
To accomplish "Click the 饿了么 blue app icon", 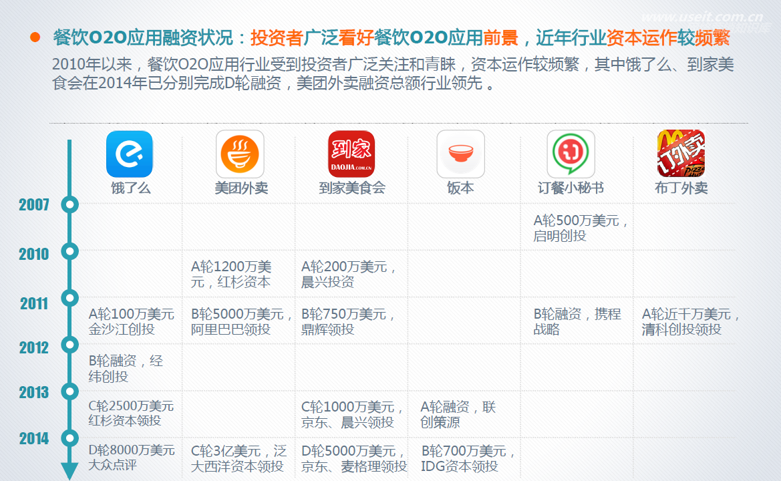I will pos(130,154).
